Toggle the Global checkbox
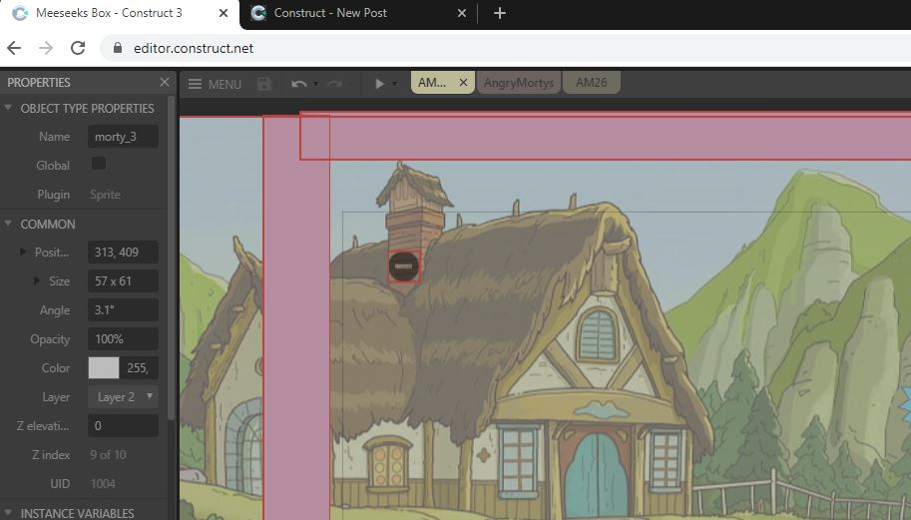Screen dimensions: 911x520 (99, 164)
